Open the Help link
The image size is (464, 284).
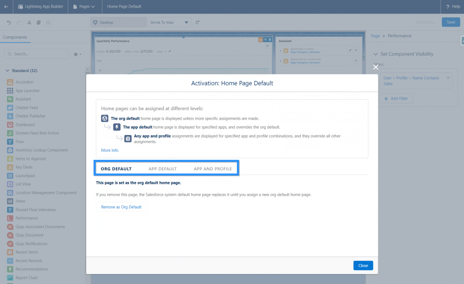click(453, 6)
